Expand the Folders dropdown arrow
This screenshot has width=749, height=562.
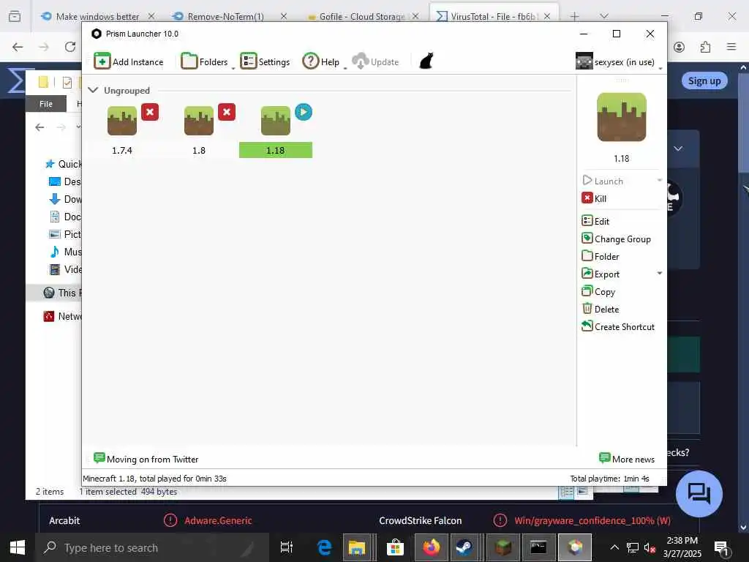coord(233,69)
